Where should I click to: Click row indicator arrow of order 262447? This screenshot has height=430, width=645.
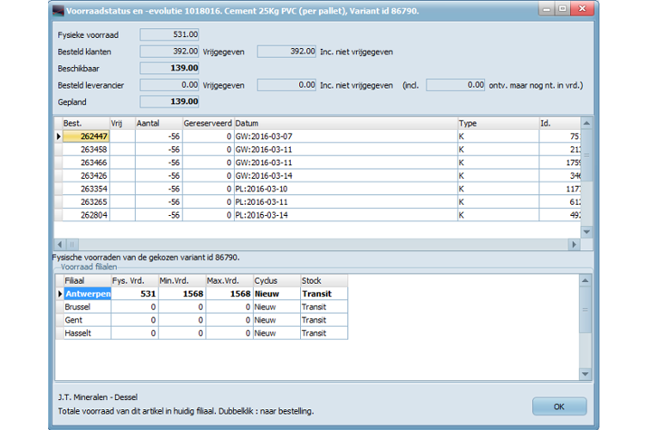[x=58, y=136]
